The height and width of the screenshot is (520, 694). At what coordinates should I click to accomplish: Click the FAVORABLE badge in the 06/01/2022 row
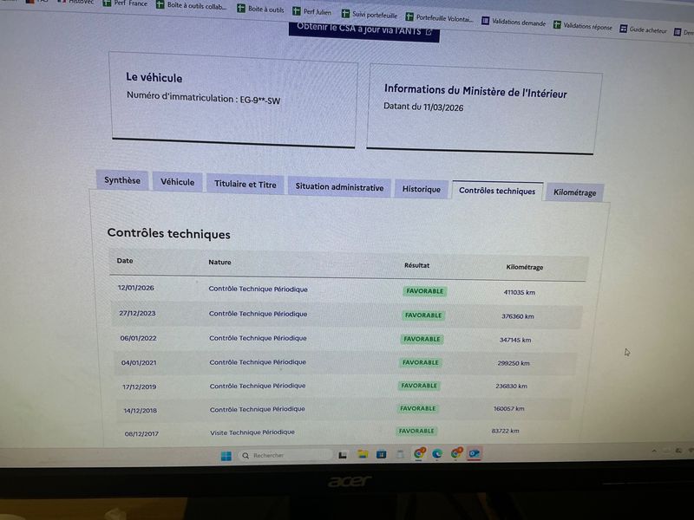pyautogui.click(x=422, y=339)
